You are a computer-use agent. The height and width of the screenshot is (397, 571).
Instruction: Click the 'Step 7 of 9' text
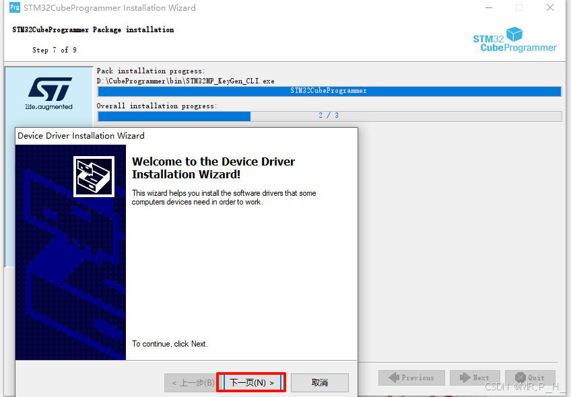(x=55, y=50)
